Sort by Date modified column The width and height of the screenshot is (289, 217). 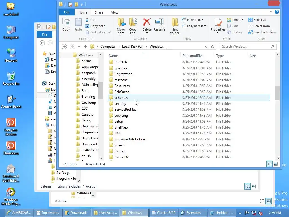pyautogui.click(x=193, y=56)
